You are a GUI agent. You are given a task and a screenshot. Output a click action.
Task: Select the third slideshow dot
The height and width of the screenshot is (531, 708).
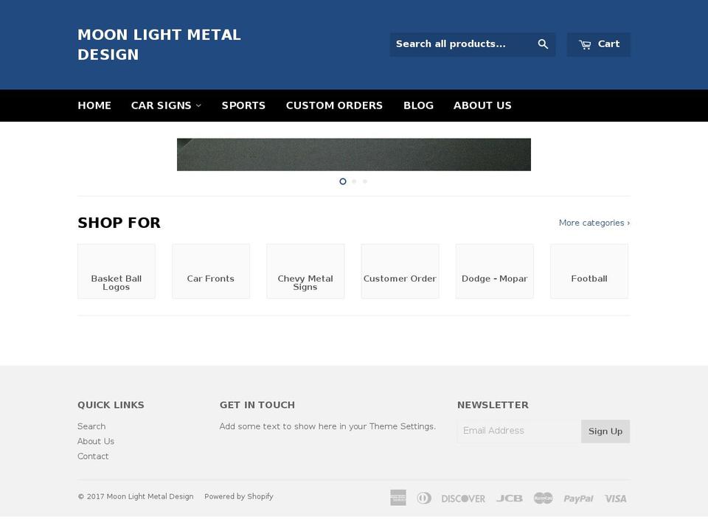coord(365,181)
